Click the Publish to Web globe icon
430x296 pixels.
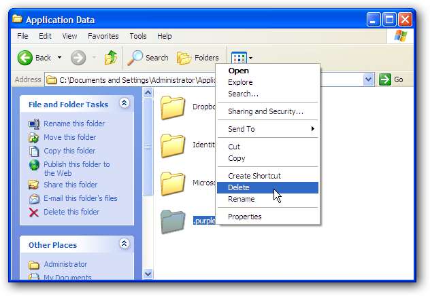pyautogui.click(x=34, y=165)
